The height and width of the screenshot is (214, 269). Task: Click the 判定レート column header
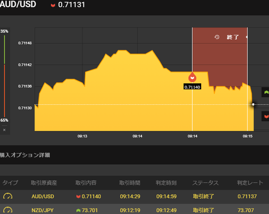click(x=250, y=183)
